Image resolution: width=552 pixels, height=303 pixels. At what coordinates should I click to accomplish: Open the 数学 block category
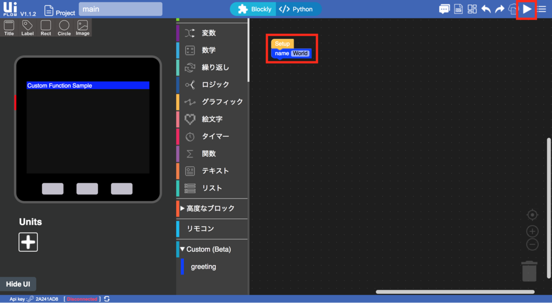pyautogui.click(x=212, y=50)
